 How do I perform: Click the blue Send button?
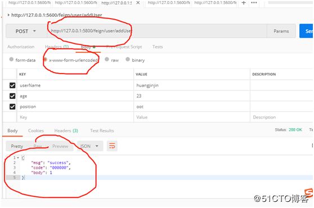click(306, 31)
